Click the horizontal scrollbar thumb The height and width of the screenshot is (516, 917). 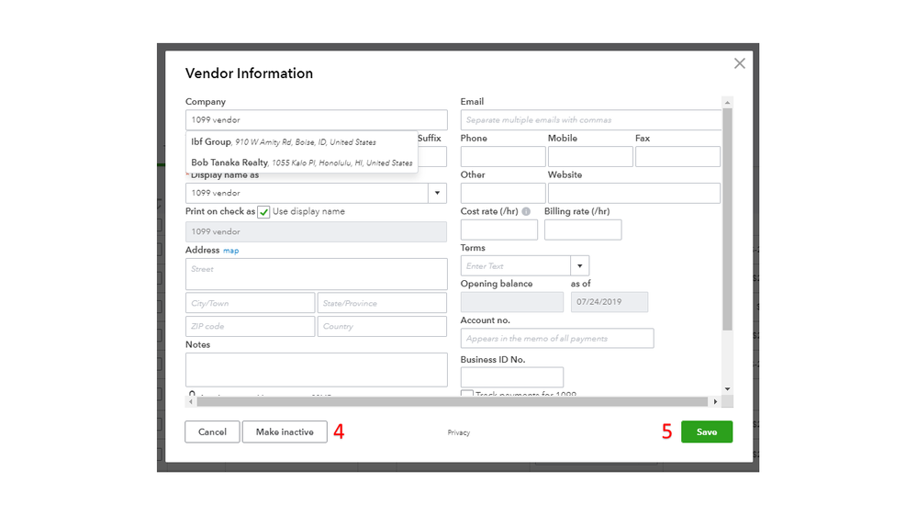pos(452,402)
